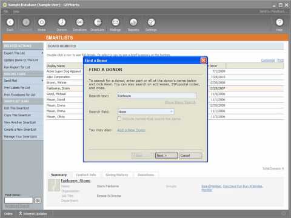Click the Go button beside Find Donor
The image size is (291, 218).
(x=38, y=200)
